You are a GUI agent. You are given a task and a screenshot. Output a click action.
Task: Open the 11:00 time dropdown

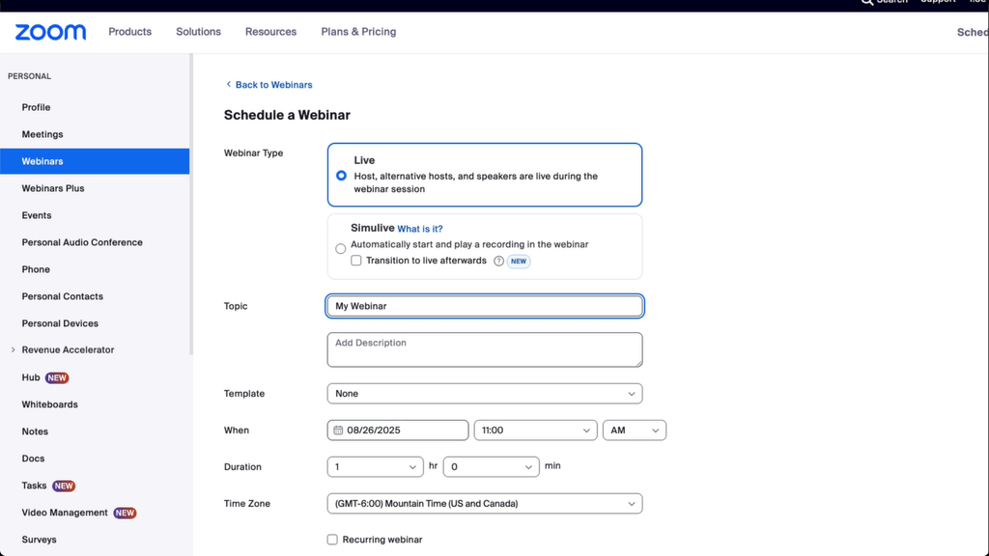(535, 430)
